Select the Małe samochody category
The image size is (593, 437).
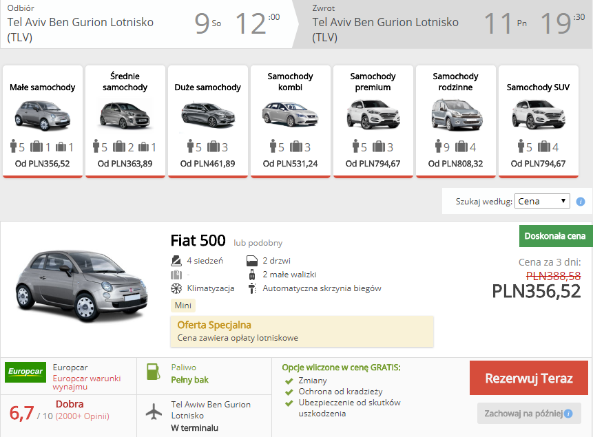(43, 121)
